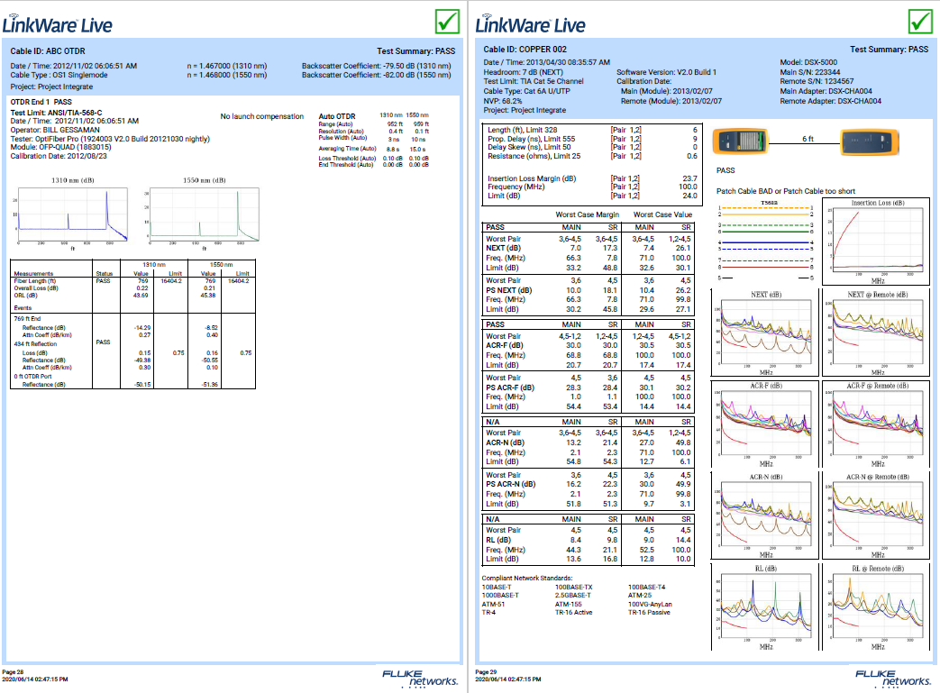Viewport: 940px width, 693px height.
Task: Click the green pass checkmark on the ABC OTDR page
Action: coord(447,23)
